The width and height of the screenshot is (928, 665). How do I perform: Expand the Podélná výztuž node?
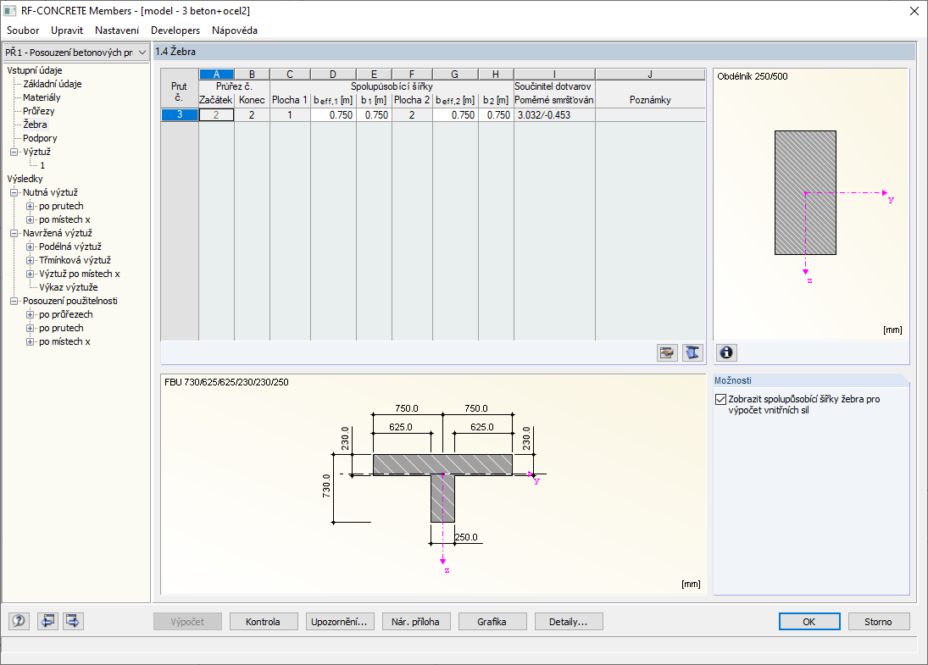pyautogui.click(x=31, y=247)
